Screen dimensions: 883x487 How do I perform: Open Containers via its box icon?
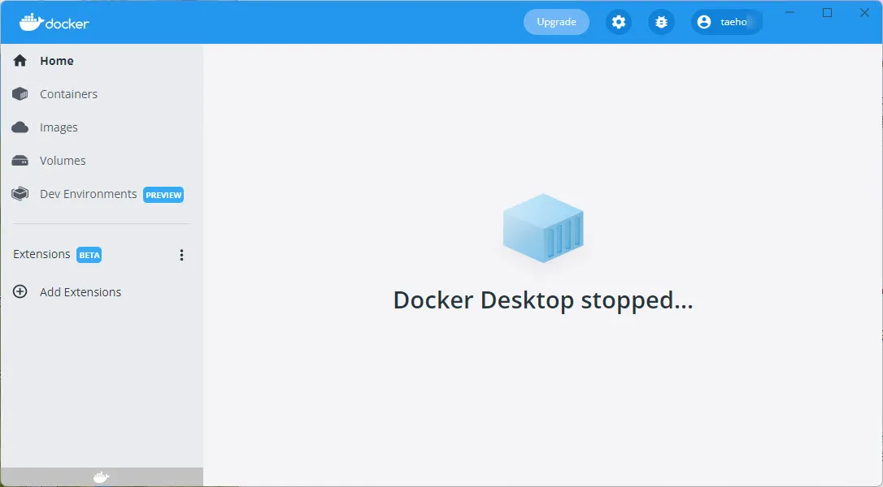click(20, 94)
